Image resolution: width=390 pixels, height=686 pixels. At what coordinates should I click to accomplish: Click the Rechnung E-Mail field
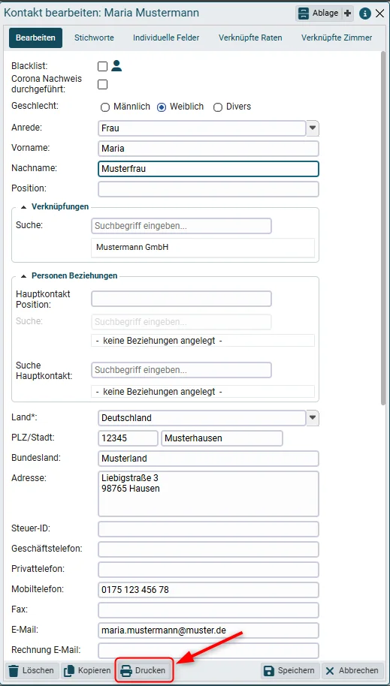tap(209, 651)
